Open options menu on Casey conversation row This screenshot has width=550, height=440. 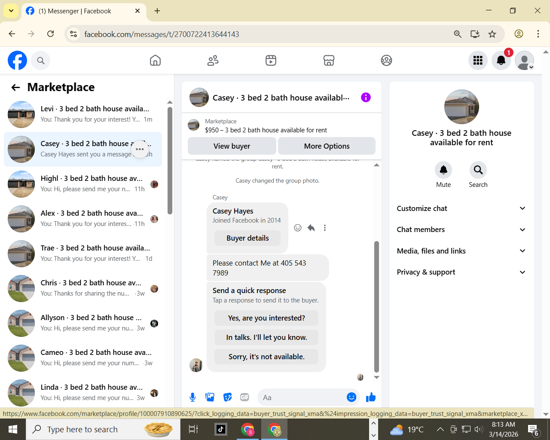coord(140,149)
